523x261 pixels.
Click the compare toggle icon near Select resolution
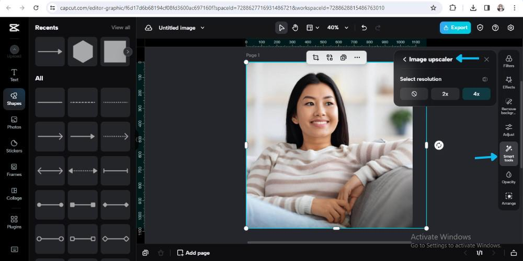tap(485, 79)
